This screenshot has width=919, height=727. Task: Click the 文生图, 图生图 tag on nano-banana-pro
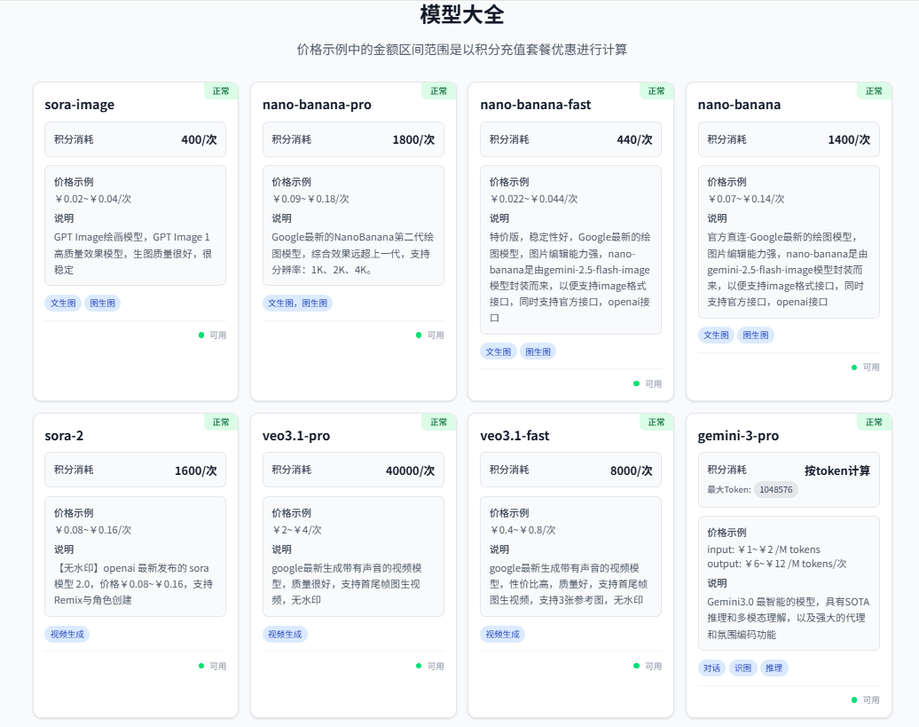pos(298,303)
